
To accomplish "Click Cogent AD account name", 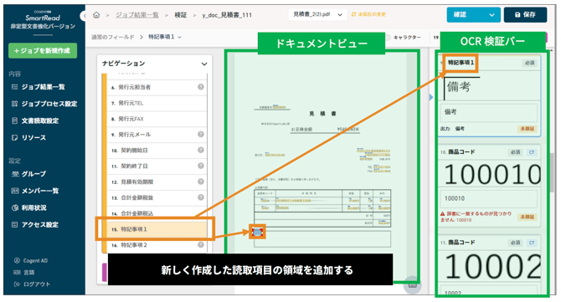I will 35,260.
